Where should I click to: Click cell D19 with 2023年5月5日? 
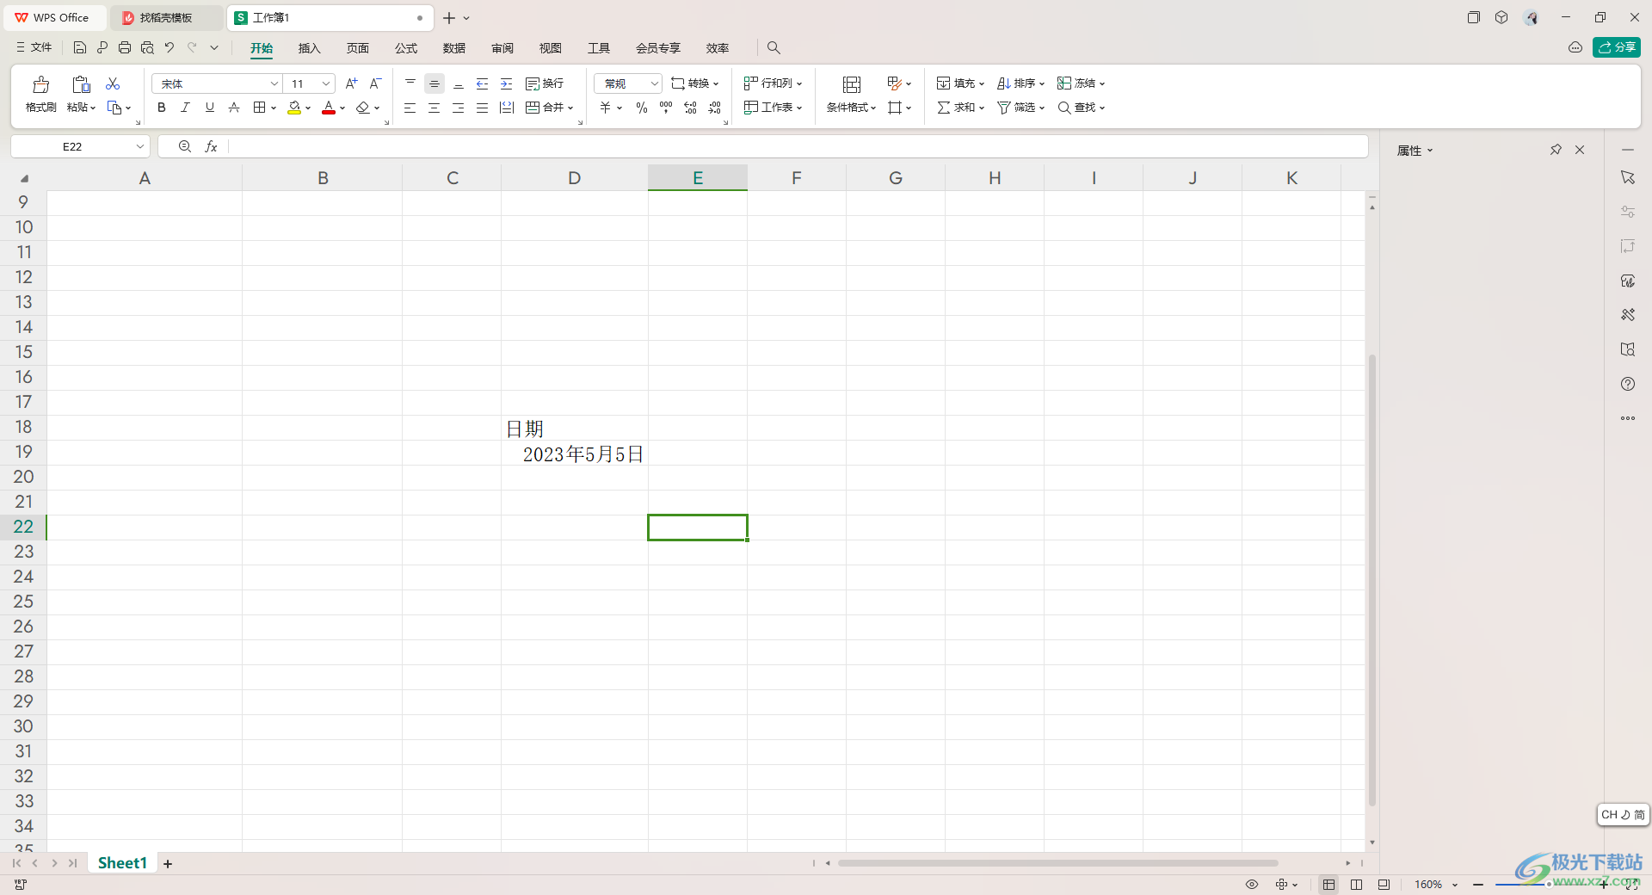pyautogui.click(x=575, y=454)
